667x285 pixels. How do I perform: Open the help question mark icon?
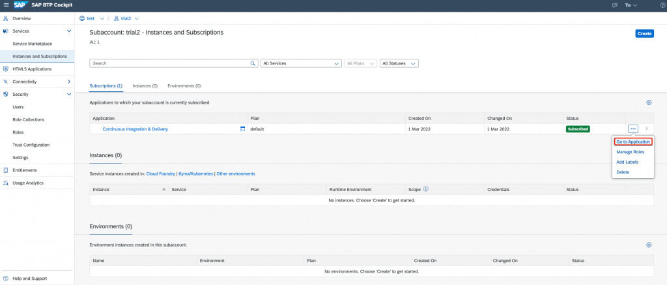pyautogui.click(x=662, y=5)
